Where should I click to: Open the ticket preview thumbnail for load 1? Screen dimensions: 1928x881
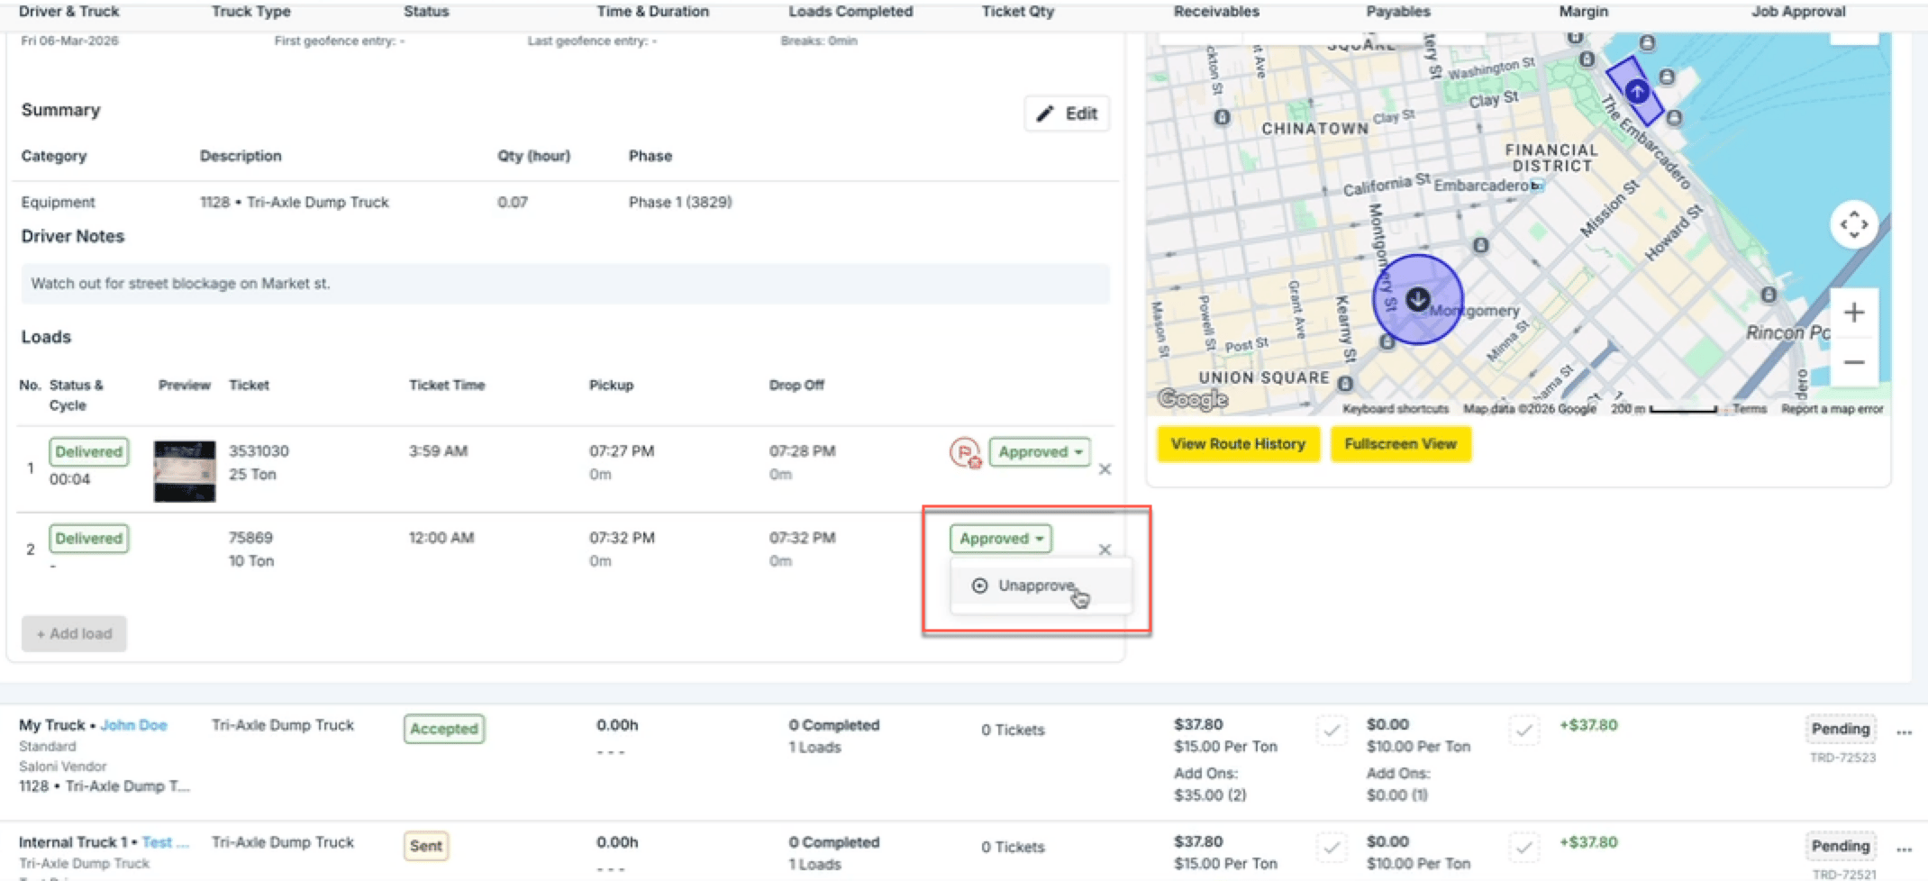click(185, 471)
